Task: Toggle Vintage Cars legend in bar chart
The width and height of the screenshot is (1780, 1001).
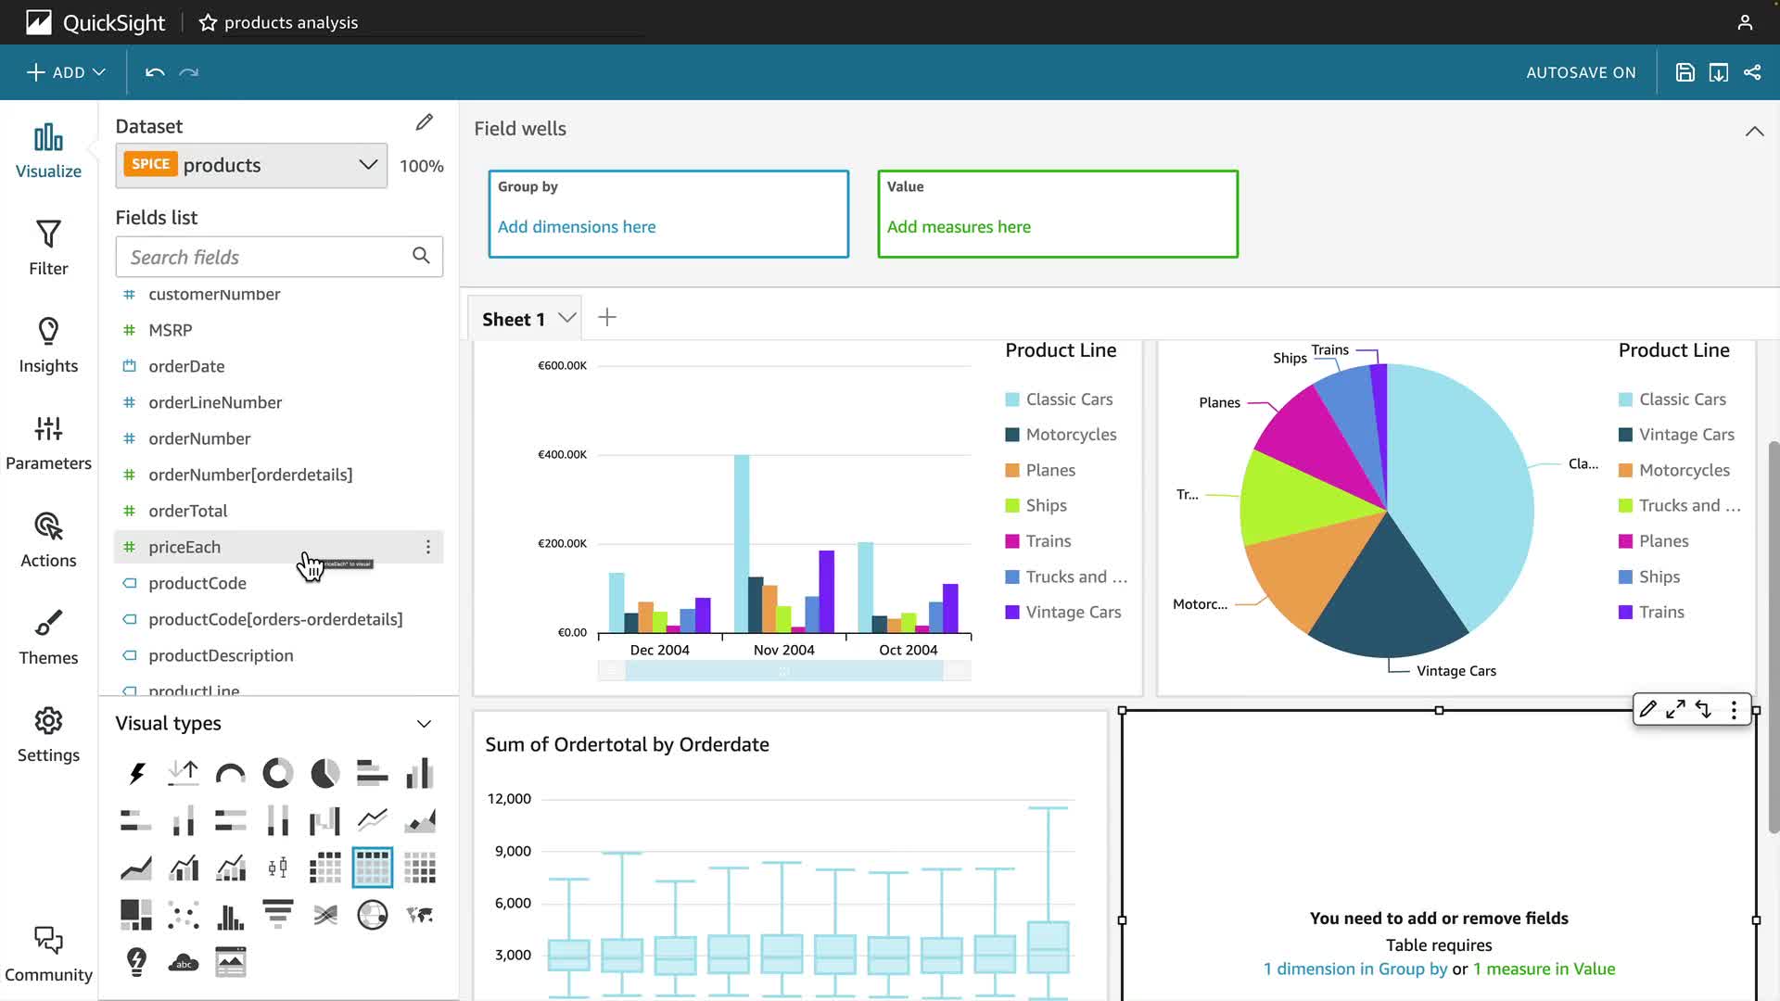Action: 1073,612
